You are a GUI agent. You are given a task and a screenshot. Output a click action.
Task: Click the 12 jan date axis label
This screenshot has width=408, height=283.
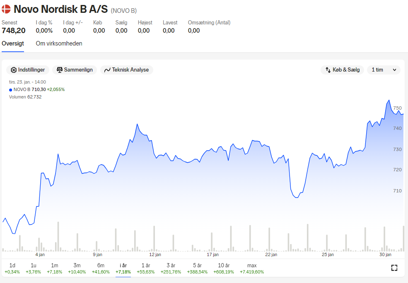pos(155,254)
